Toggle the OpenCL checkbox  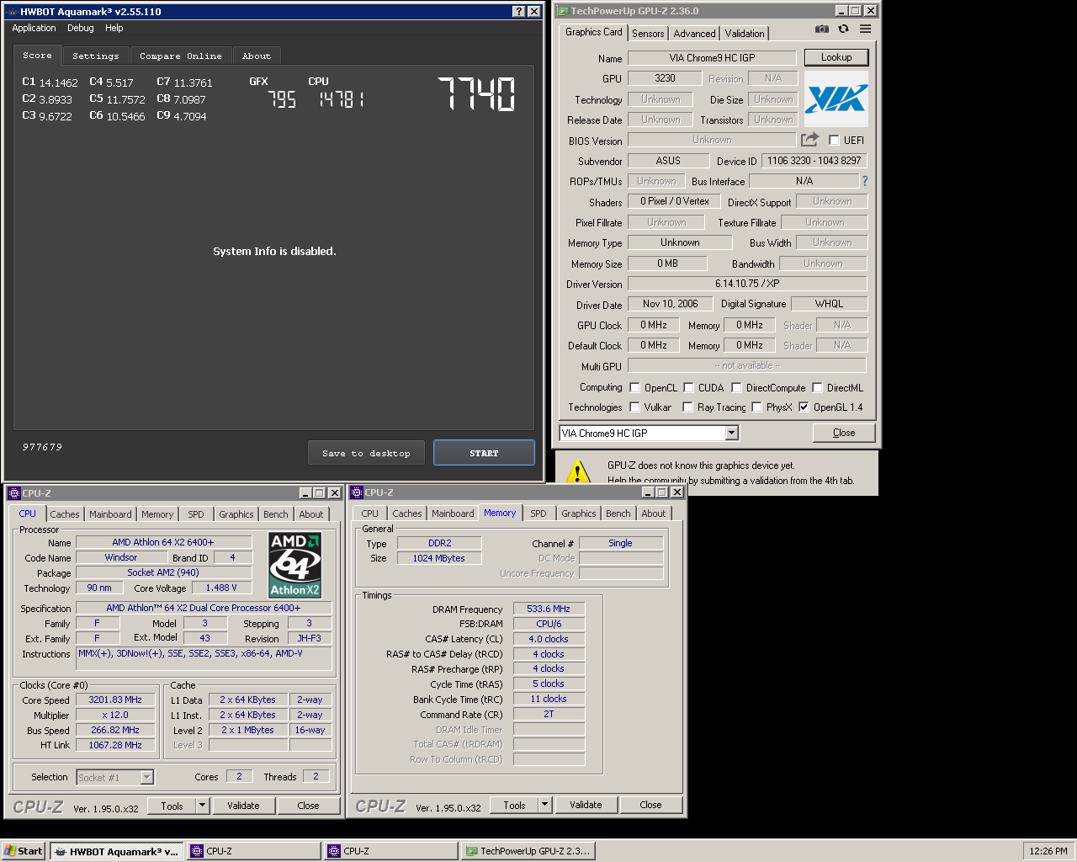coord(634,387)
